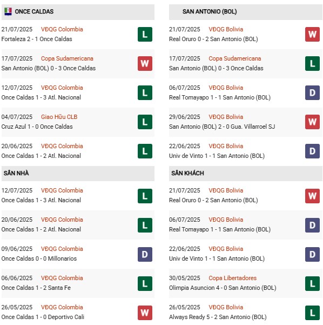The height and width of the screenshot is (325, 323).
Task: Click the D badge for 29/06... no, 06/07/2025 Real Tomayapo match in top list
Action: tap(312, 92)
